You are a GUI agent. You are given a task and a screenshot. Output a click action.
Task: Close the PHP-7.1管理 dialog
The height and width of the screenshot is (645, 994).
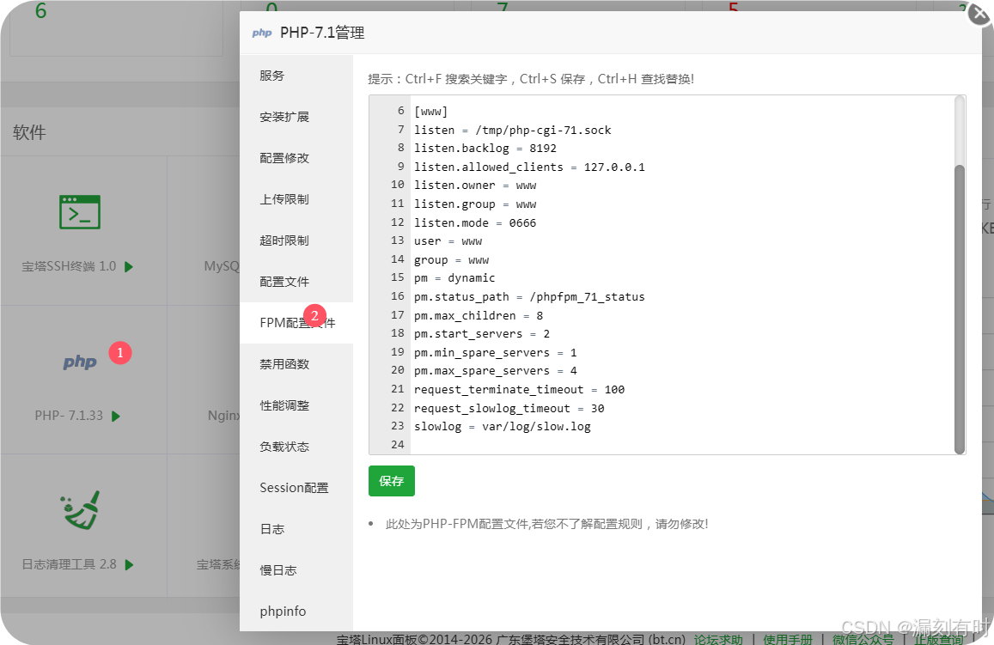pyautogui.click(x=980, y=14)
